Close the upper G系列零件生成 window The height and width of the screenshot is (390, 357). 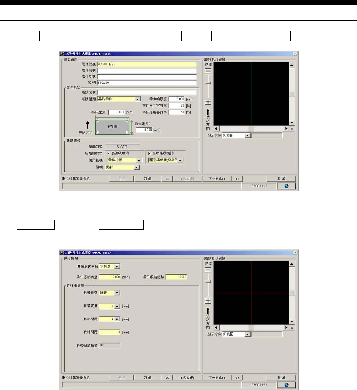[295, 54]
